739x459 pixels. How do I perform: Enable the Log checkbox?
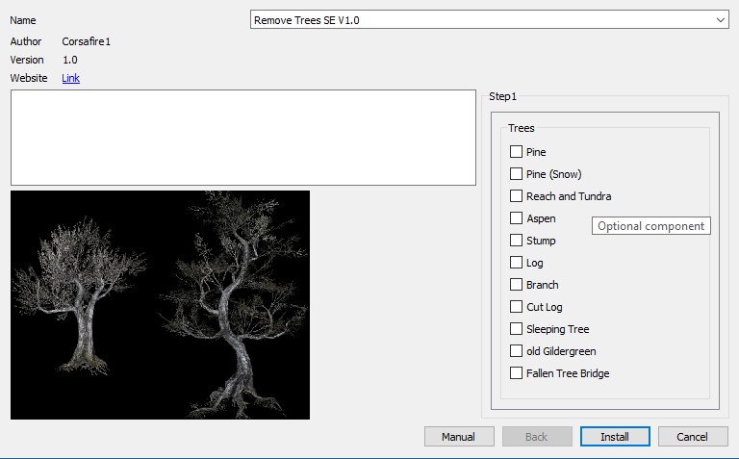[x=517, y=263]
